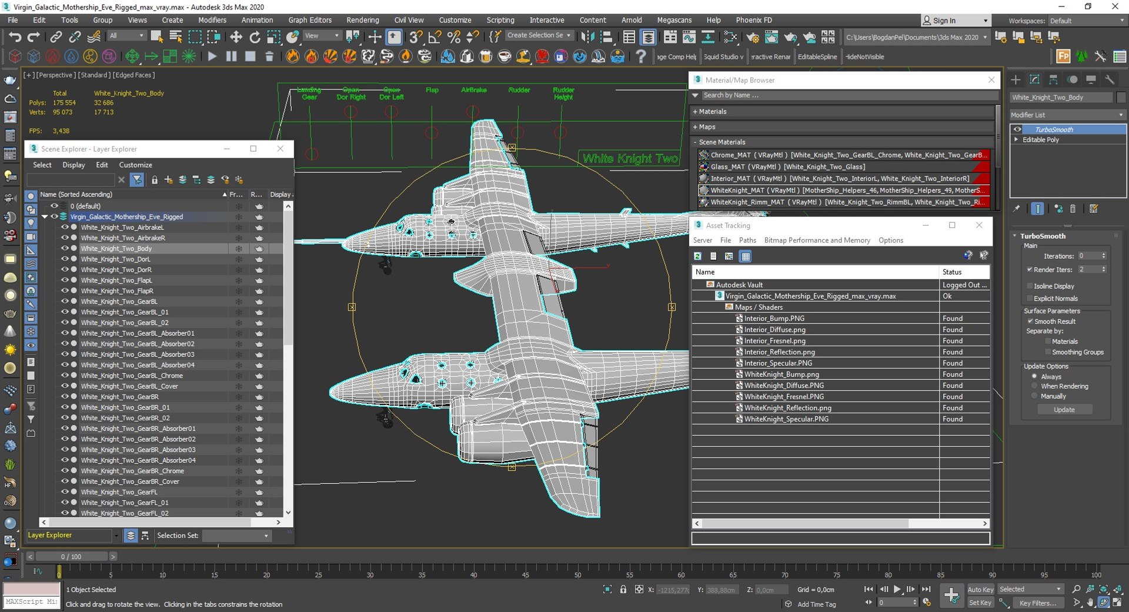This screenshot has height=612, width=1129.
Task: Check the Isoline Display checkbox
Action: (x=1030, y=286)
